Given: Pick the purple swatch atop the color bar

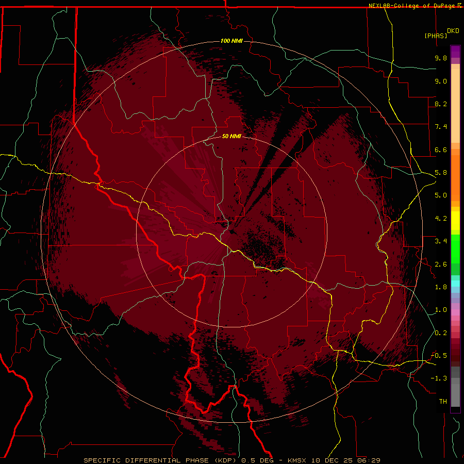Looking at the screenshot, I should 455,52.
